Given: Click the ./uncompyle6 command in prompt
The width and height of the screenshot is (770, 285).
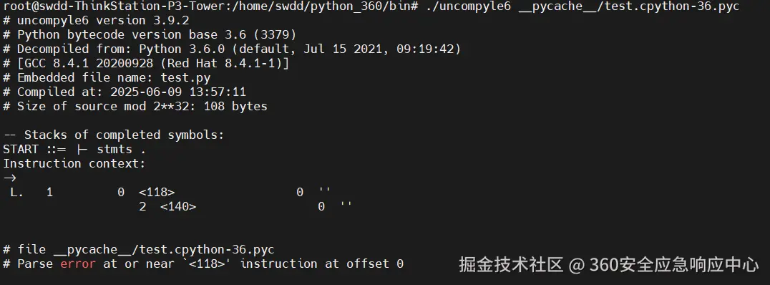Looking at the screenshot, I should point(469,6).
